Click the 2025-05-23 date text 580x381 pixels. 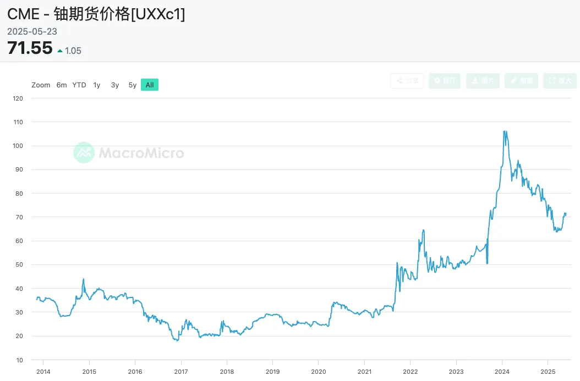point(32,31)
